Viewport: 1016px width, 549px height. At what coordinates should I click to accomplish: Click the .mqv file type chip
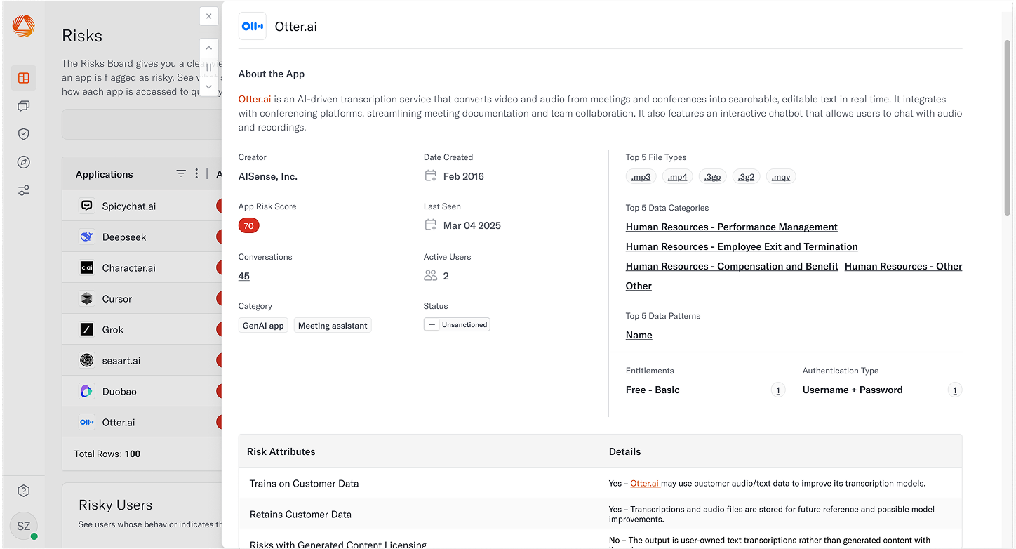781,177
